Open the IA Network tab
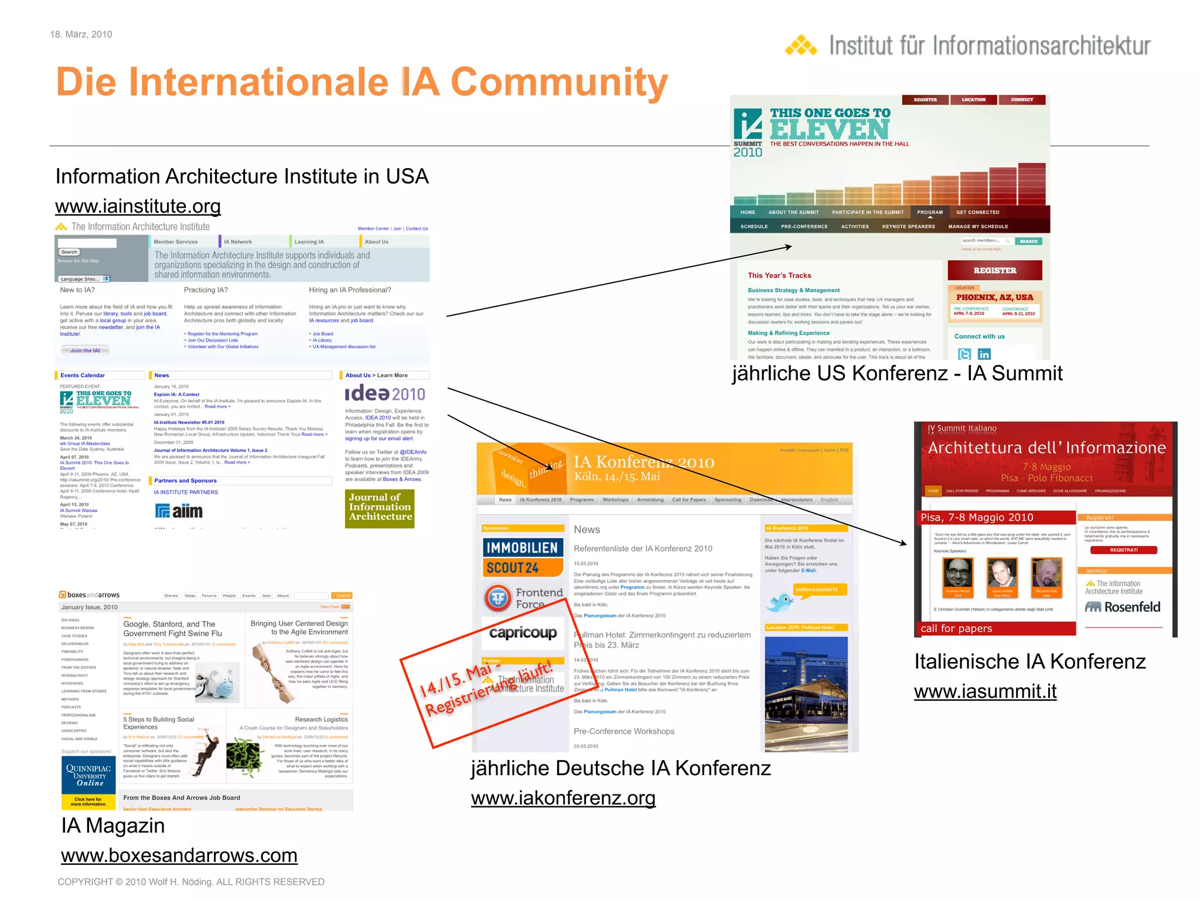 [x=238, y=241]
